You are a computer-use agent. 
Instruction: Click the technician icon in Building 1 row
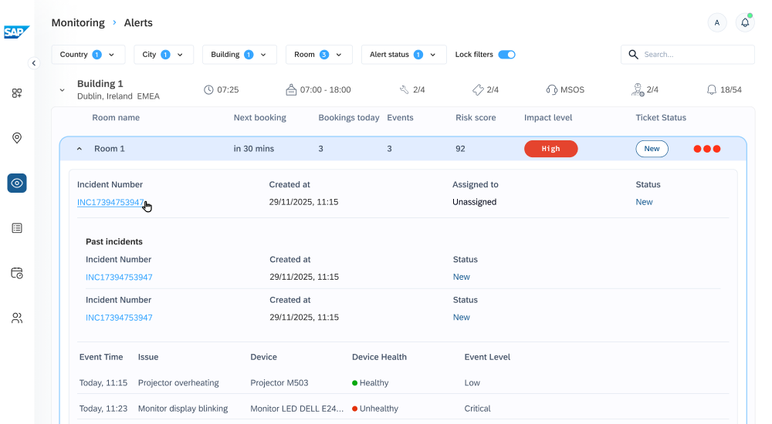pyautogui.click(x=638, y=89)
